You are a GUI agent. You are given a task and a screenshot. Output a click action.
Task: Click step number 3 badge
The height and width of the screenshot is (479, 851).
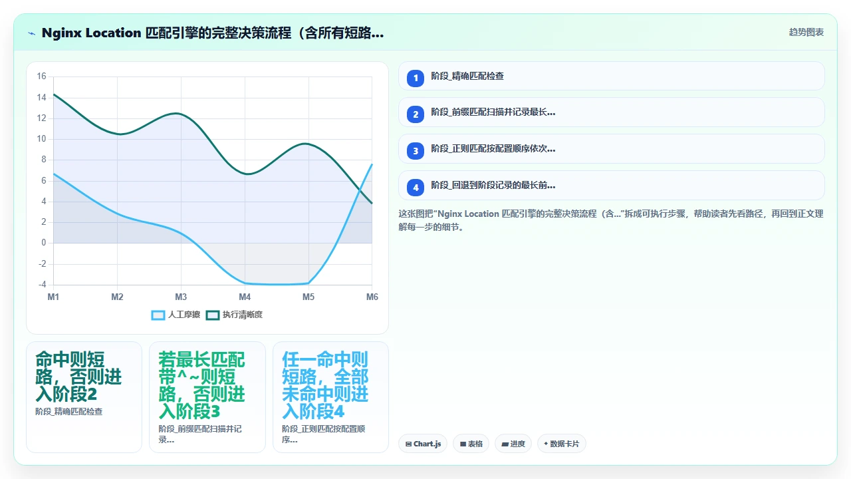pyautogui.click(x=416, y=151)
